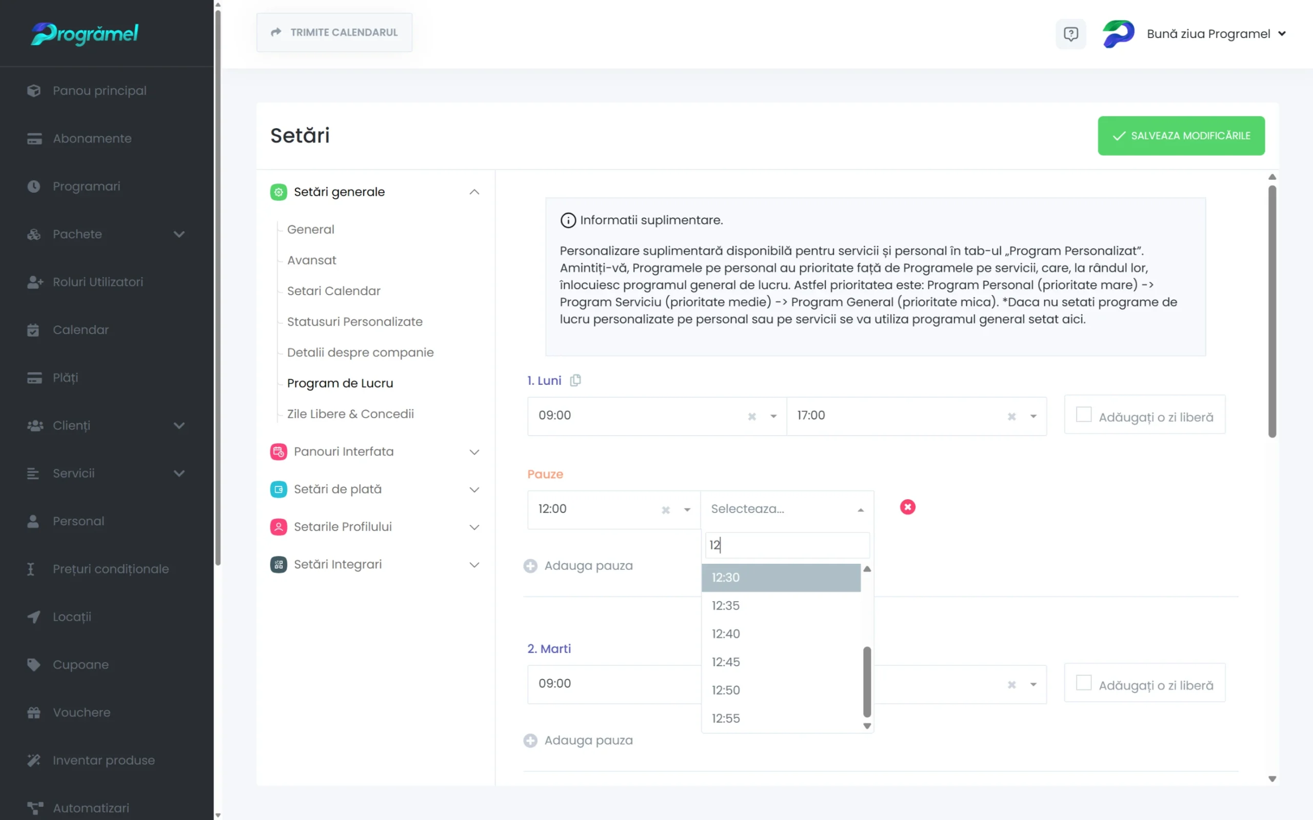This screenshot has height=820, width=1313.
Task: Click the Salveaza Modificările button
Action: pyautogui.click(x=1181, y=136)
